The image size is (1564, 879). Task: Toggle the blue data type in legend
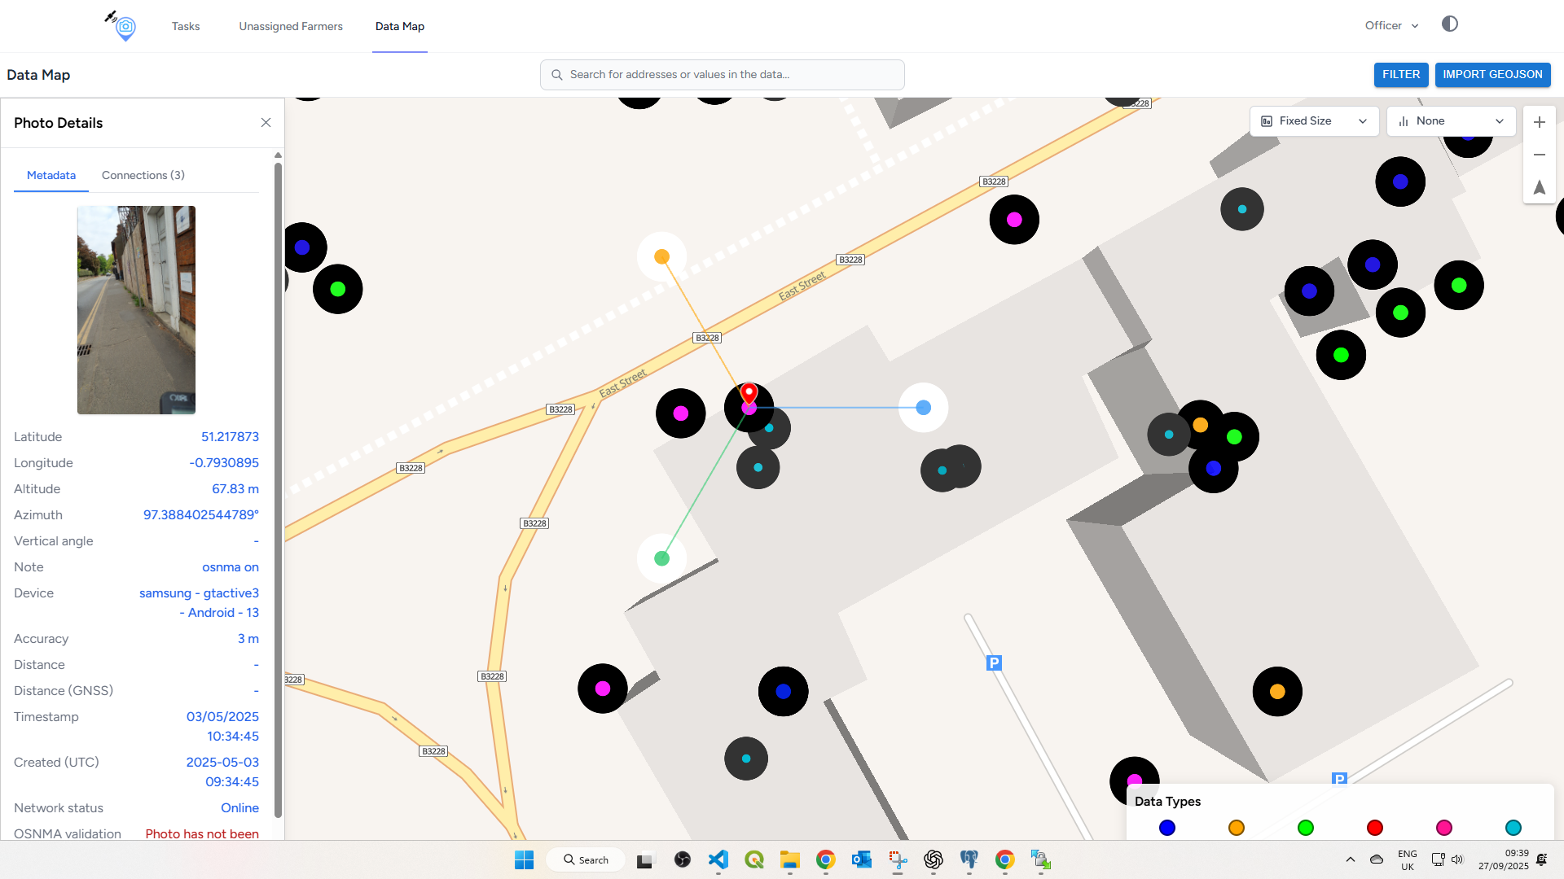point(1166,828)
